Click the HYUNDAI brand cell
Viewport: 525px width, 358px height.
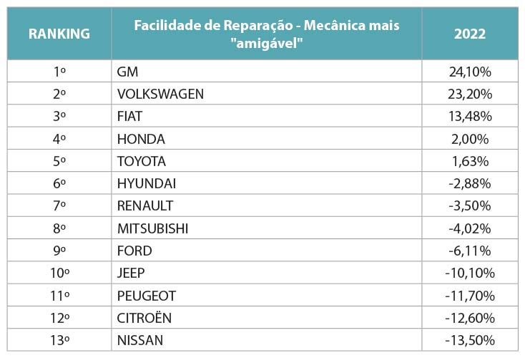click(x=146, y=183)
